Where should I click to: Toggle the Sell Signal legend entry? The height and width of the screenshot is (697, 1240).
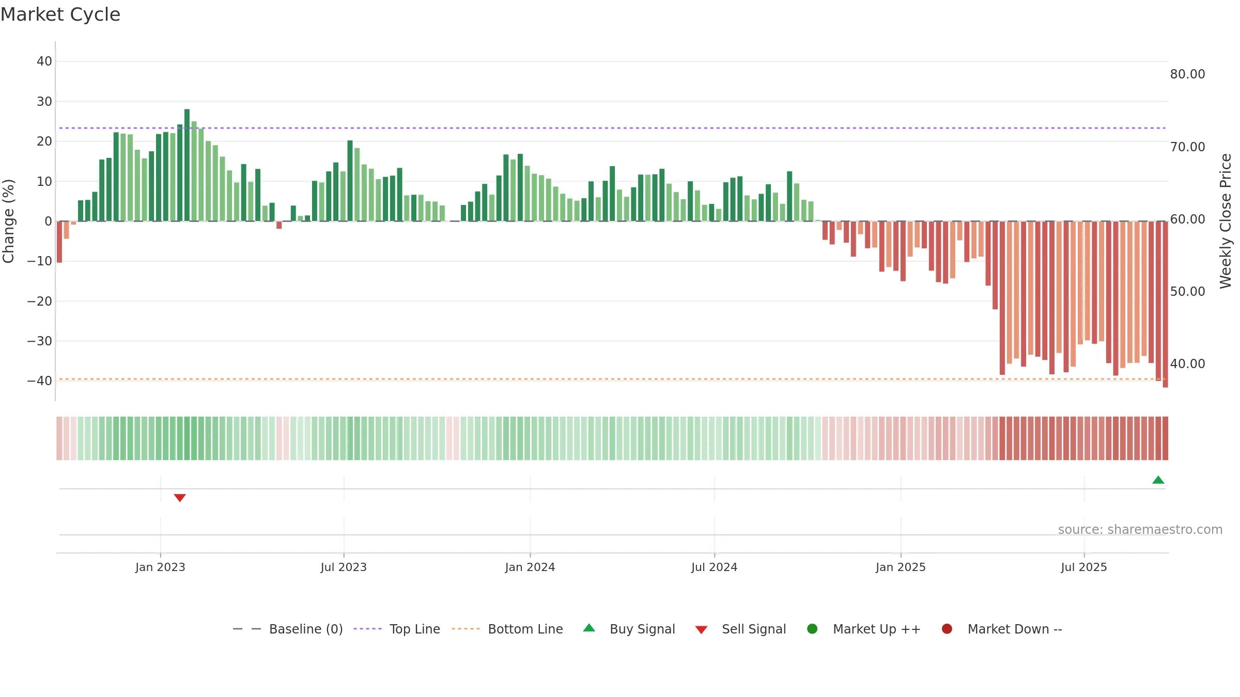(x=740, y=629)
